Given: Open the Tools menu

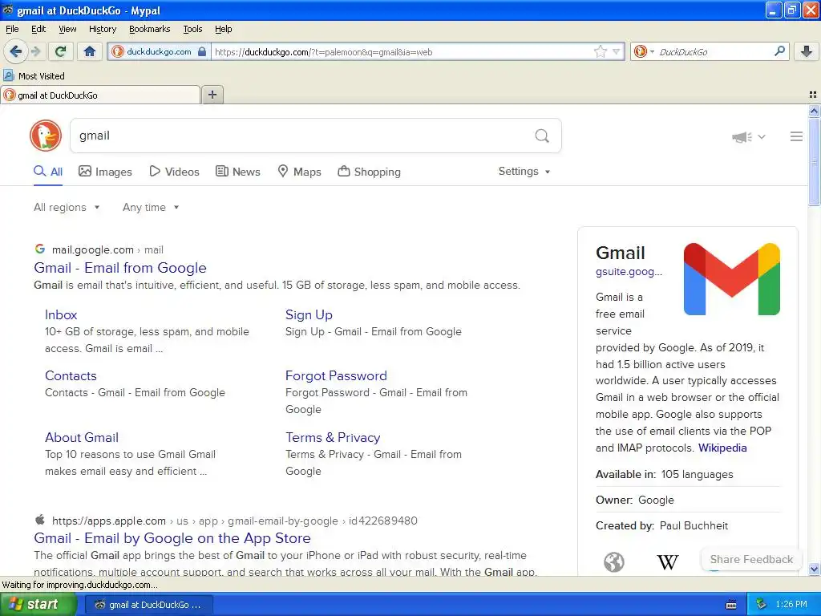Looking at the screenshot, I should pos(192,29).
